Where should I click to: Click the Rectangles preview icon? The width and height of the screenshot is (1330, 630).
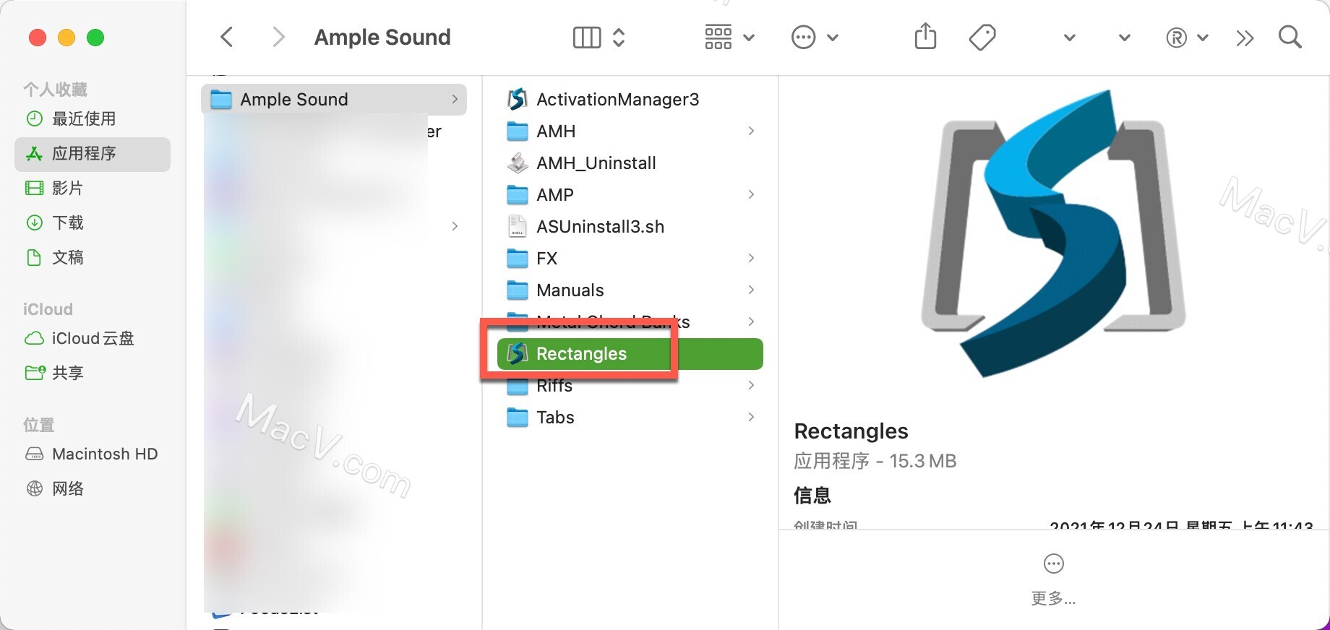click(x=1053, y=233)
